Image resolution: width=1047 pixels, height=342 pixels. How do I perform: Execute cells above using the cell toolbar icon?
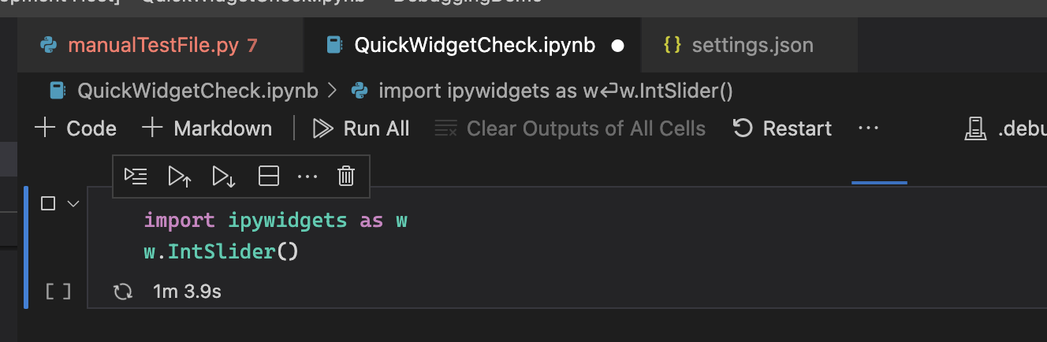tap(180, 177)
